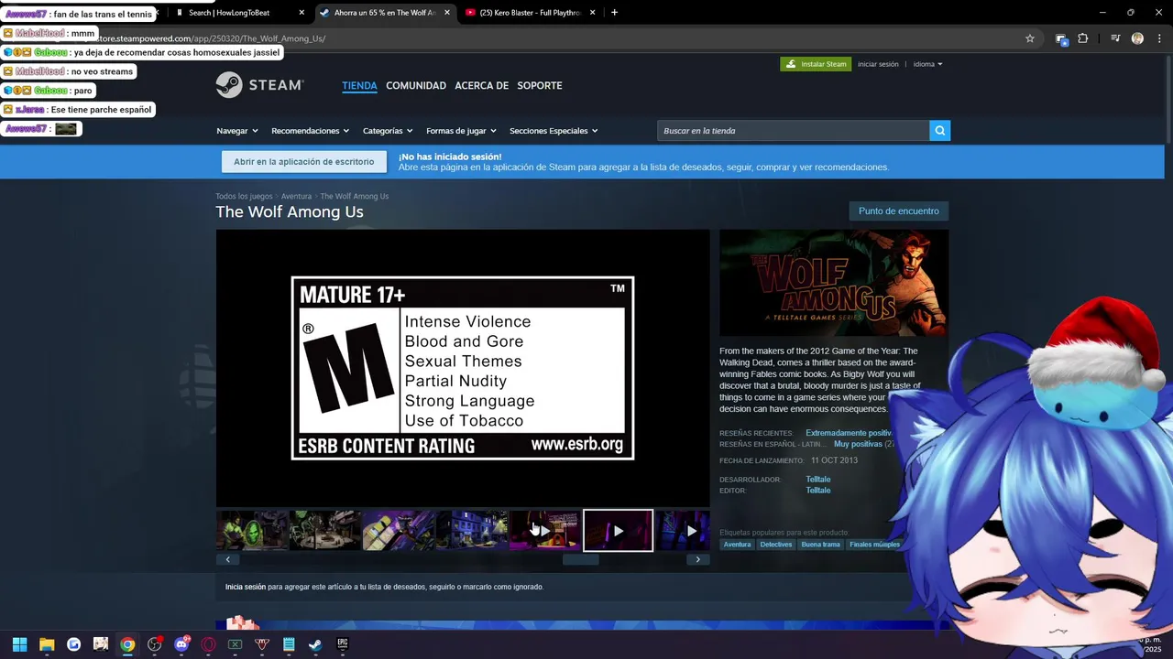Click the Buena trama tag

click(820, 545)
